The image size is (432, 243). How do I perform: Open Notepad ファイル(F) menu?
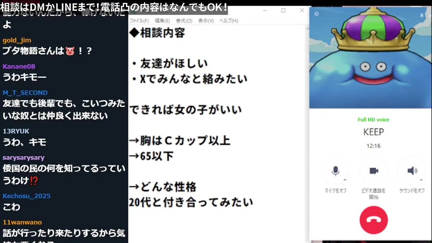139,21
